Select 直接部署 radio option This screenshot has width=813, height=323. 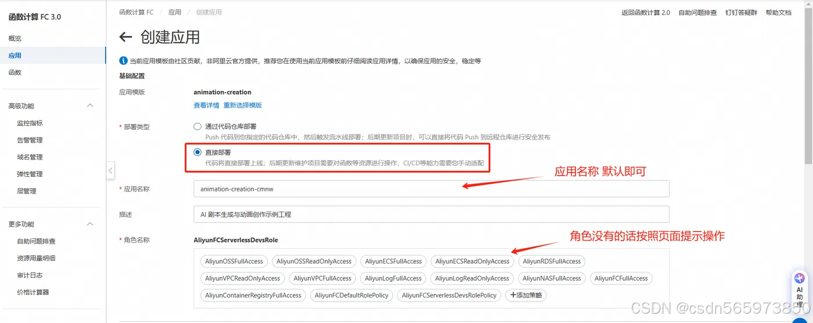point(197,152)
